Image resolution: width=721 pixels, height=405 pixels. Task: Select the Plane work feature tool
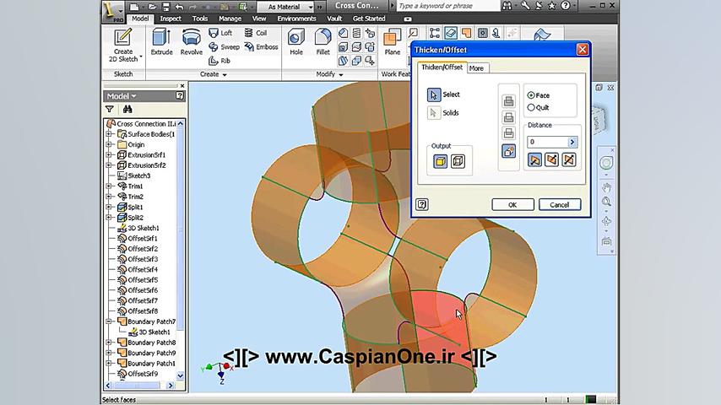click(x=393, y=41)
